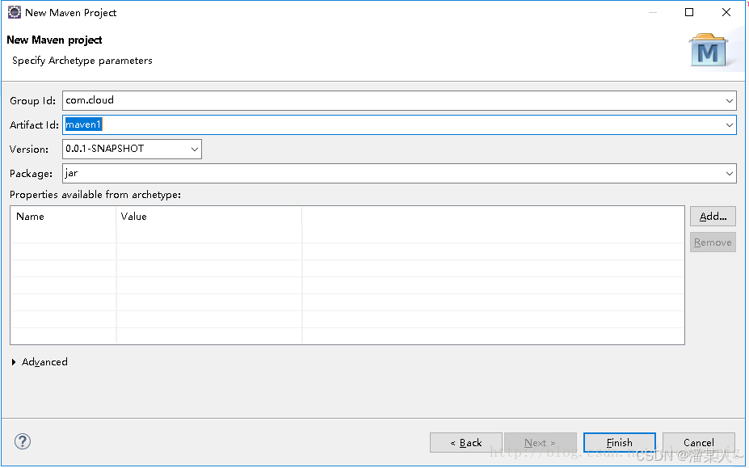Open the Version dropdown arrow

pos(195,150)
